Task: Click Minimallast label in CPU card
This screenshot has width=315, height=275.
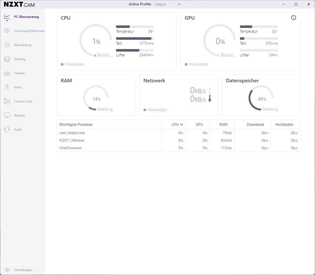Action: pyautogui.click(x=75, y=64)
